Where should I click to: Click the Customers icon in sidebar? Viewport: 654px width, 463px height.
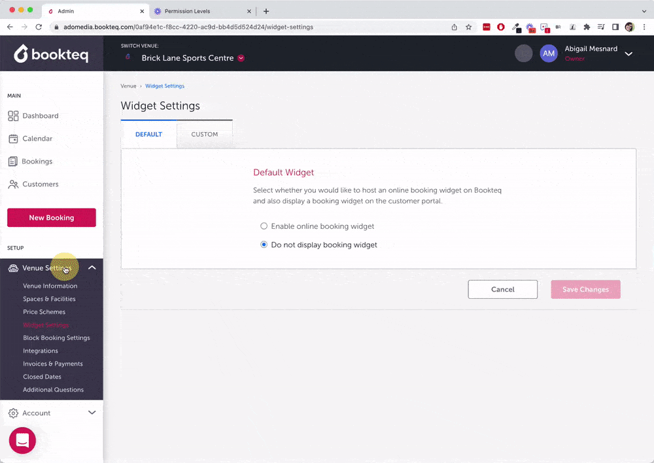click(x=13, y=184)
